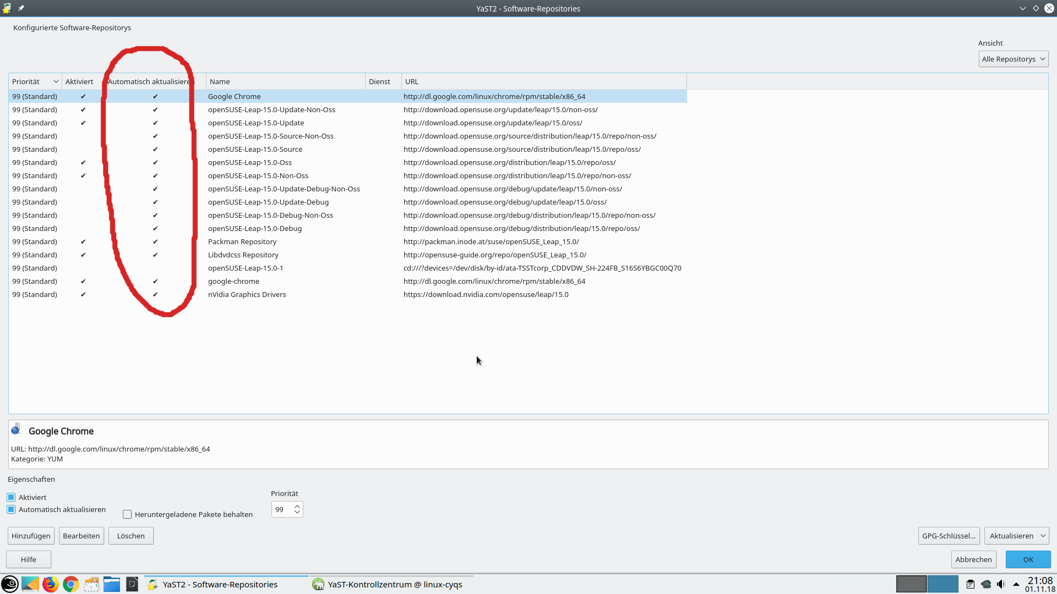Launch Firefox from the taskbar
Viewport: 1057px width, 594px height.
pyautogui.click(x=51, y=584)
